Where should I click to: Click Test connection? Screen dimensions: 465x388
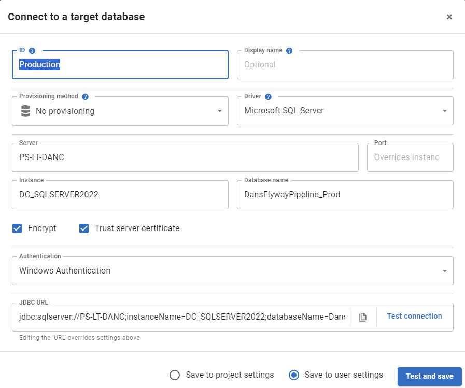[x=414, y=316]
